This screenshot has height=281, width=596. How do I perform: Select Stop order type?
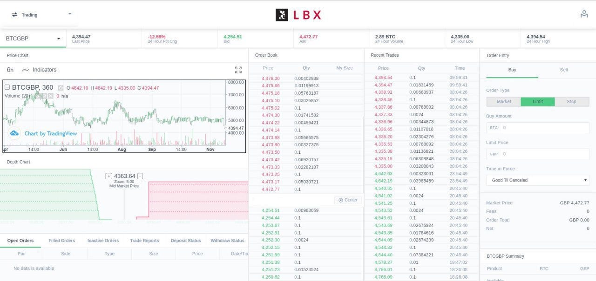[572, 101]
